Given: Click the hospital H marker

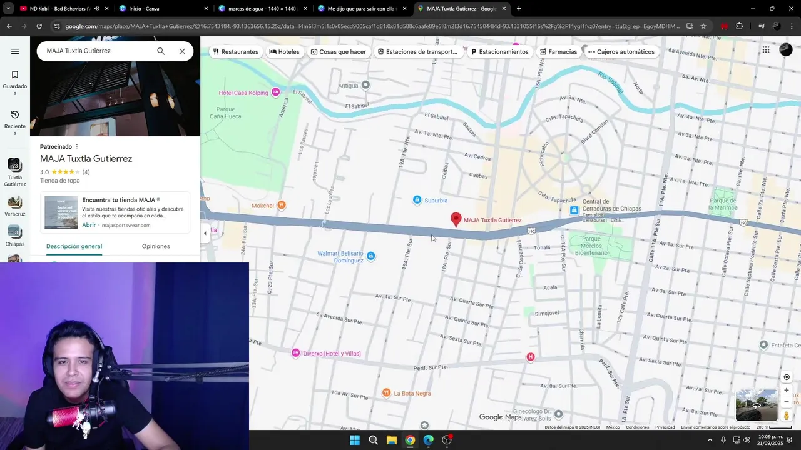Looking at the screenshot, I should click(x=531, y=357).
